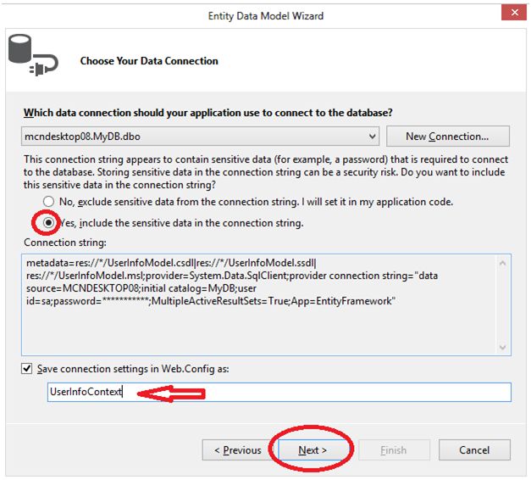Click the New Connection... button
The height and width of the screenshot is (480, 531).
point(447,137)
